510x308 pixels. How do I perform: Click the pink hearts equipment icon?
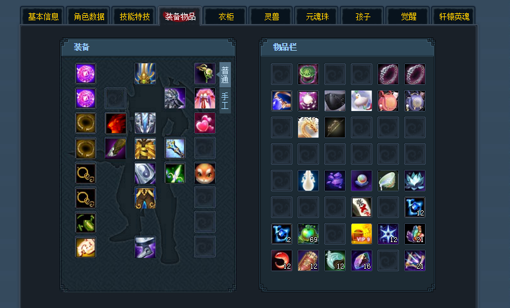point(205,123)
